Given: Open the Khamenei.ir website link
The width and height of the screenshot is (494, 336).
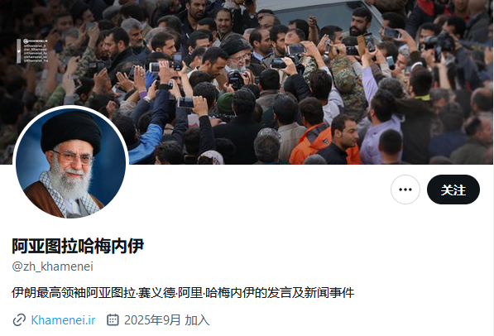Looking at the screenshot, I should [63, 320].
